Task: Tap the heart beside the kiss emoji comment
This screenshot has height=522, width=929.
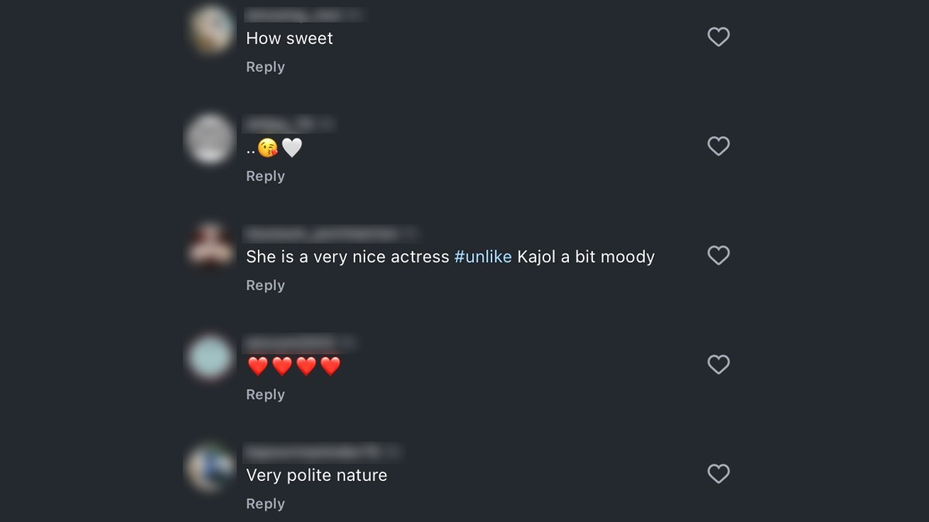Action: tap(718, 146)
